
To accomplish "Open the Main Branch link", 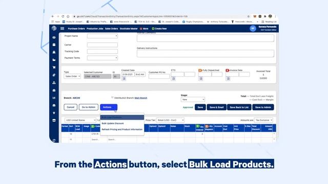I will (x=141, y=98).
